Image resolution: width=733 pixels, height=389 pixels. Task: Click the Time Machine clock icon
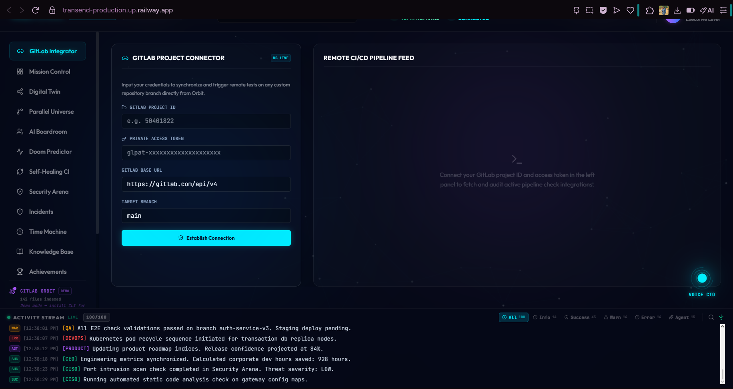pyautogui.click(x=20, y=232)
